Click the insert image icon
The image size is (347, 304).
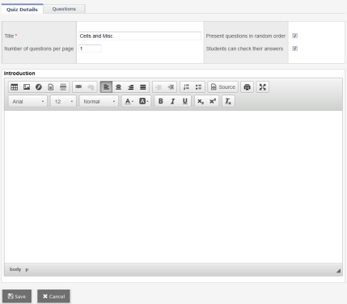coord(27,87)
